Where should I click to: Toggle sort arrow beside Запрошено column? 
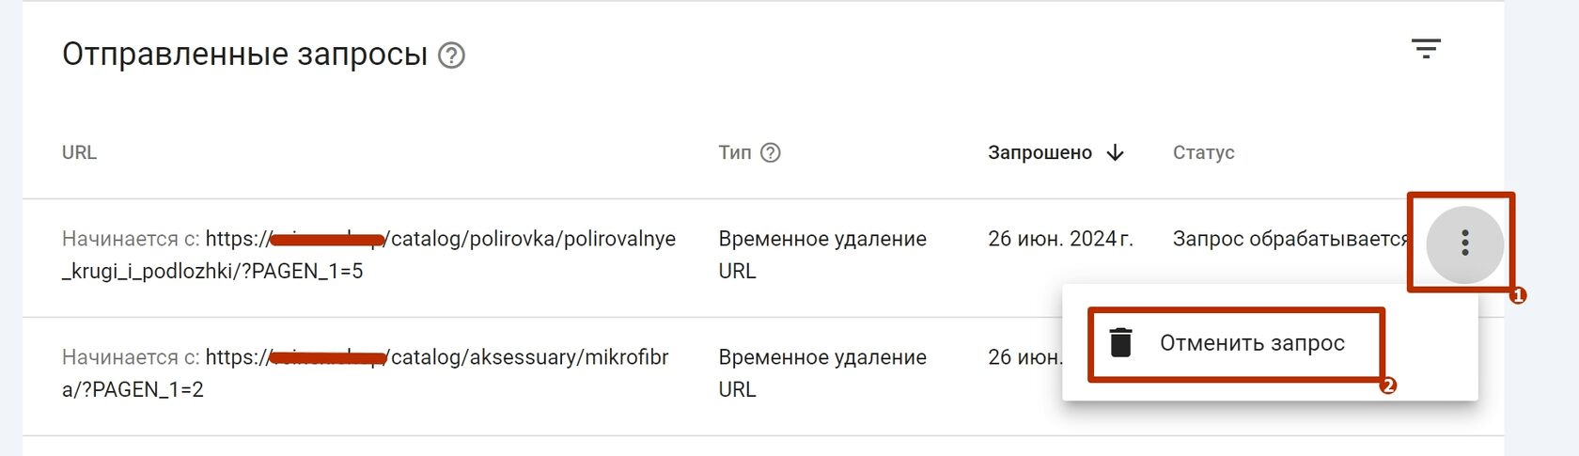pyautogui.click(x=1116, y=152)
